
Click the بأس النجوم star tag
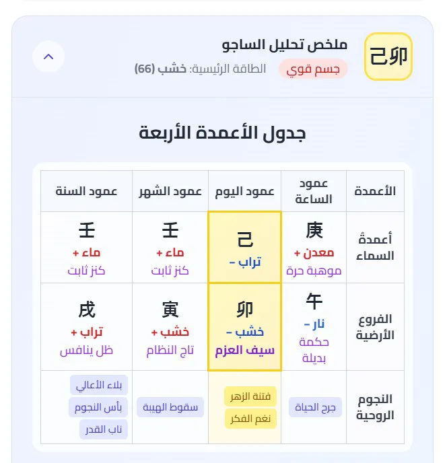click(98, 407)
